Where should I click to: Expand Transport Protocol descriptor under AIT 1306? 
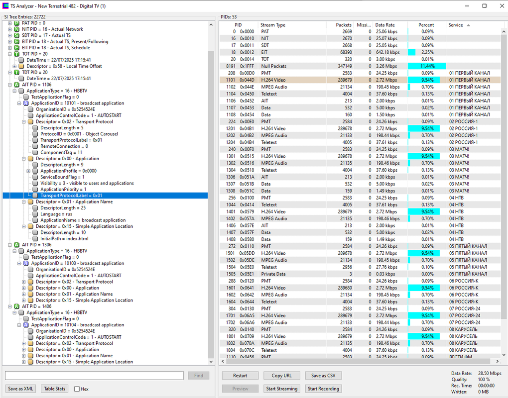[23, 282]
